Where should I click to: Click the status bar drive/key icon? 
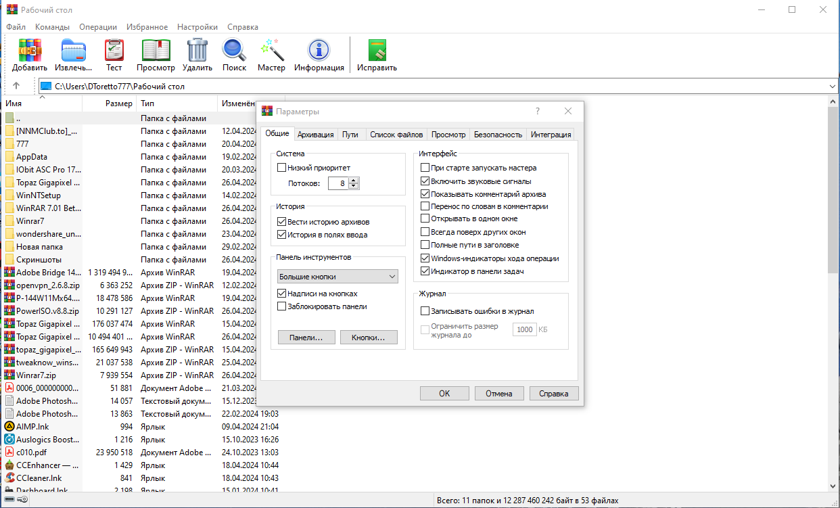(16, 501)
